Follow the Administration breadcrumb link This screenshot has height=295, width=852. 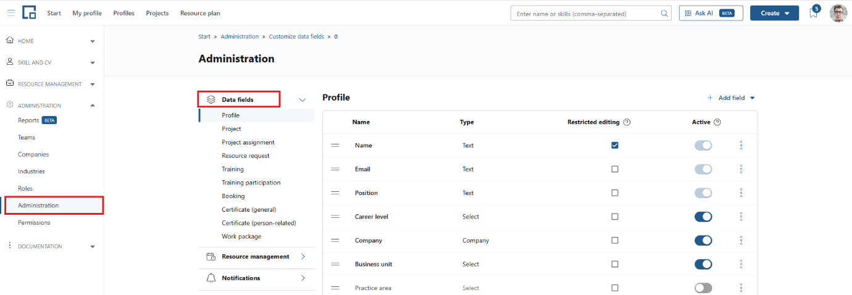click(240, 36)
